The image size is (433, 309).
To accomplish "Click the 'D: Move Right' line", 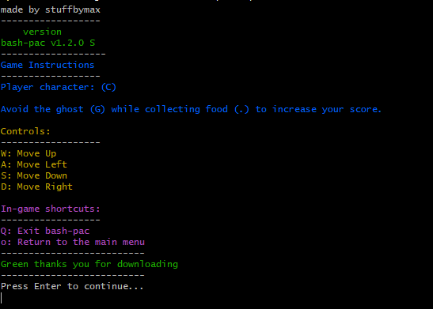I will point(36,187).
